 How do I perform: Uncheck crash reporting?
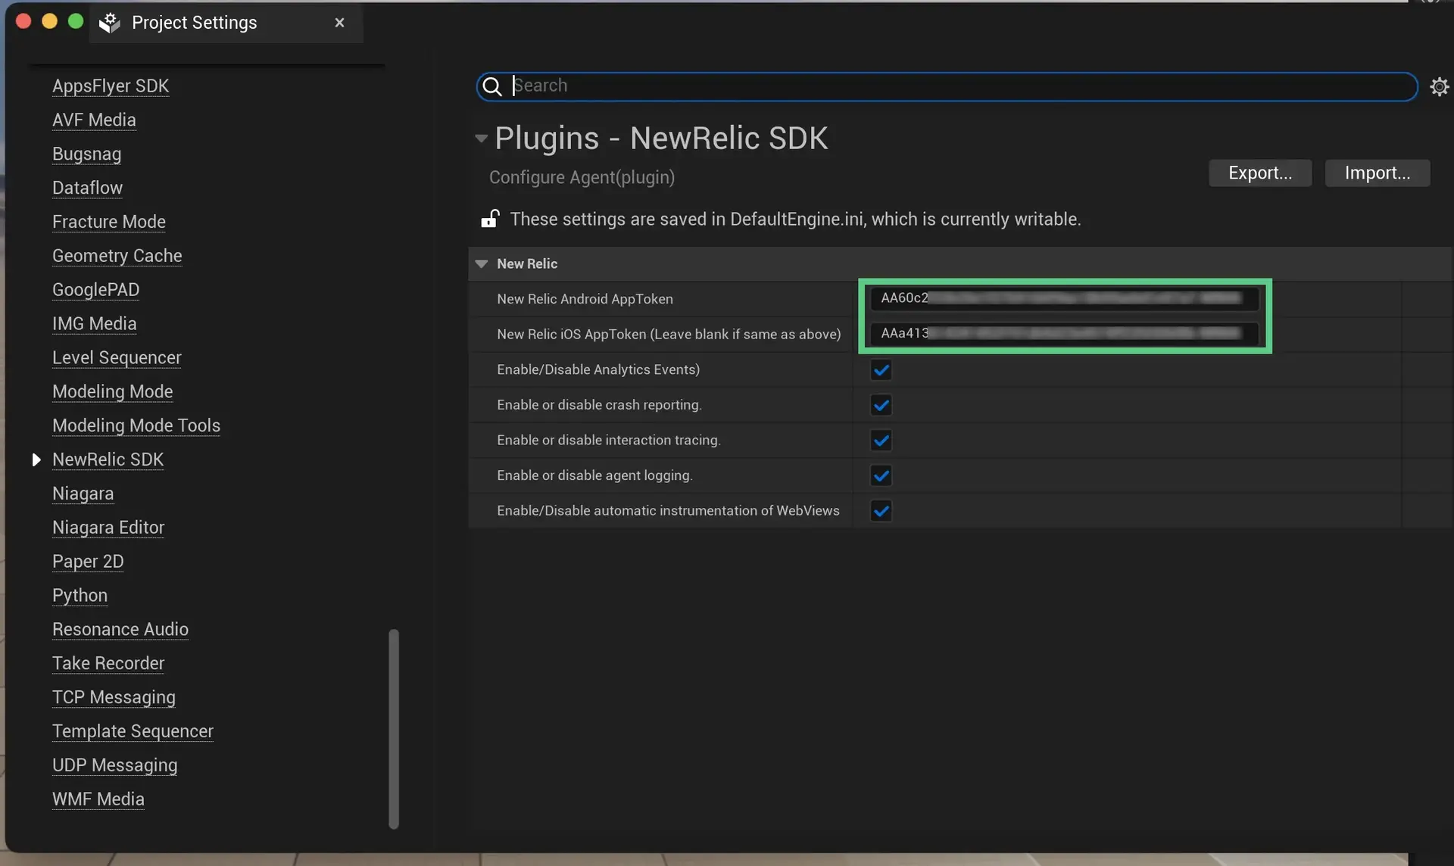coord(881,405)
